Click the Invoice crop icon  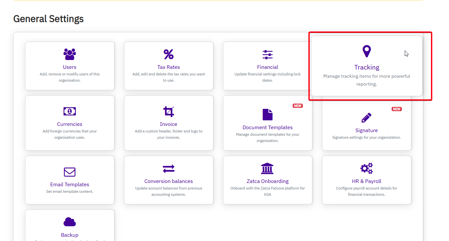tap(168, 111)
